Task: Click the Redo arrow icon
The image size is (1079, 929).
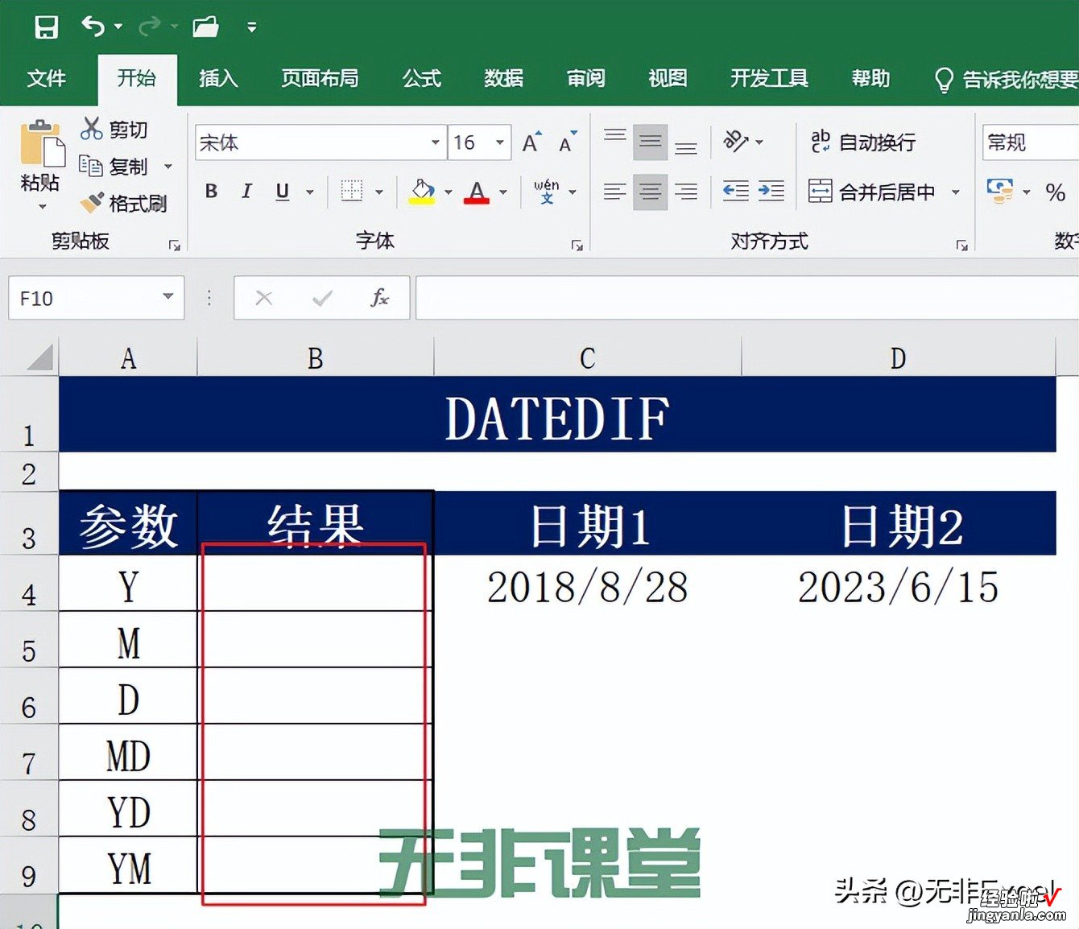Action: [x=149, y=27]
